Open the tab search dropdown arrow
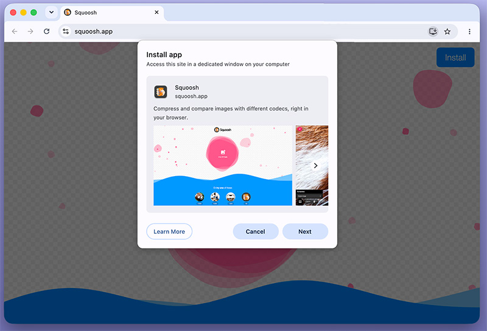This screenshot has width=487, height=331. [x=51, y=12]
